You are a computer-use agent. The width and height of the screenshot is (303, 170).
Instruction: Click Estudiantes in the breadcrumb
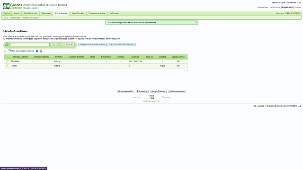click(x=16, y=18)
